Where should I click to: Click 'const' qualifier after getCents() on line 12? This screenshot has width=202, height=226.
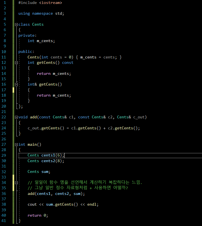tap(68, 63)
